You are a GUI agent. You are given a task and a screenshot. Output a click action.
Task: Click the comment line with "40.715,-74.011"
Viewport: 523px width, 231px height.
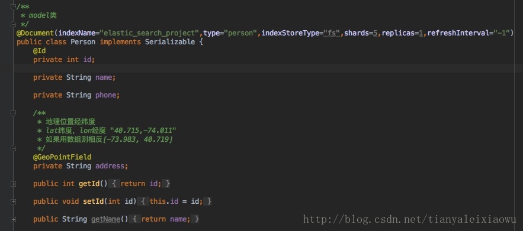pyautogui.click(x=107, y=131)
